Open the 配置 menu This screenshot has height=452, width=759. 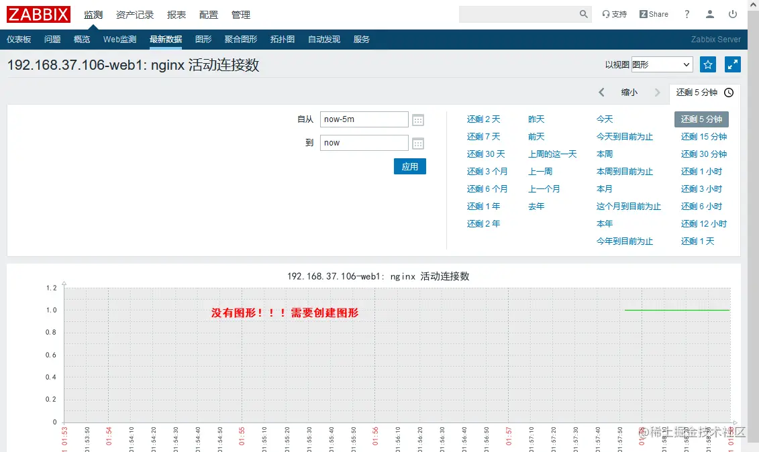(x=209, y=14)
